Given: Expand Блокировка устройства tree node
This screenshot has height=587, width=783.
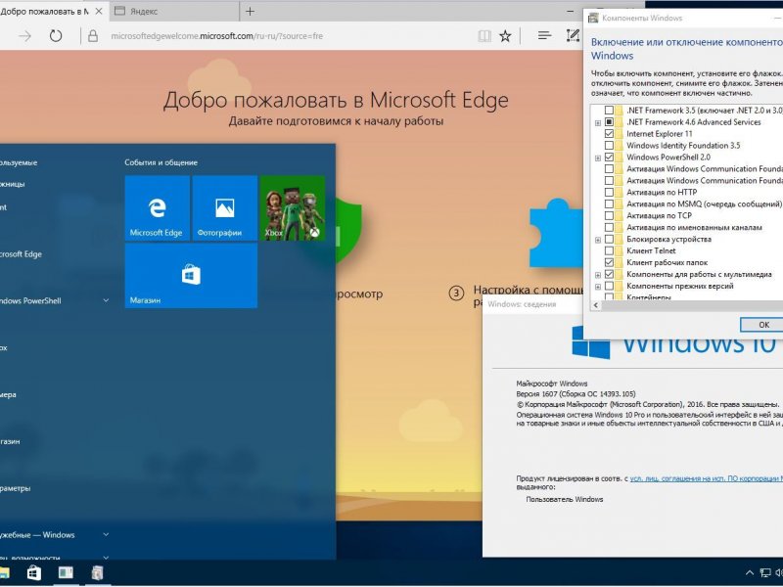Looking at the screenshot, I should [x=598, y=240].
